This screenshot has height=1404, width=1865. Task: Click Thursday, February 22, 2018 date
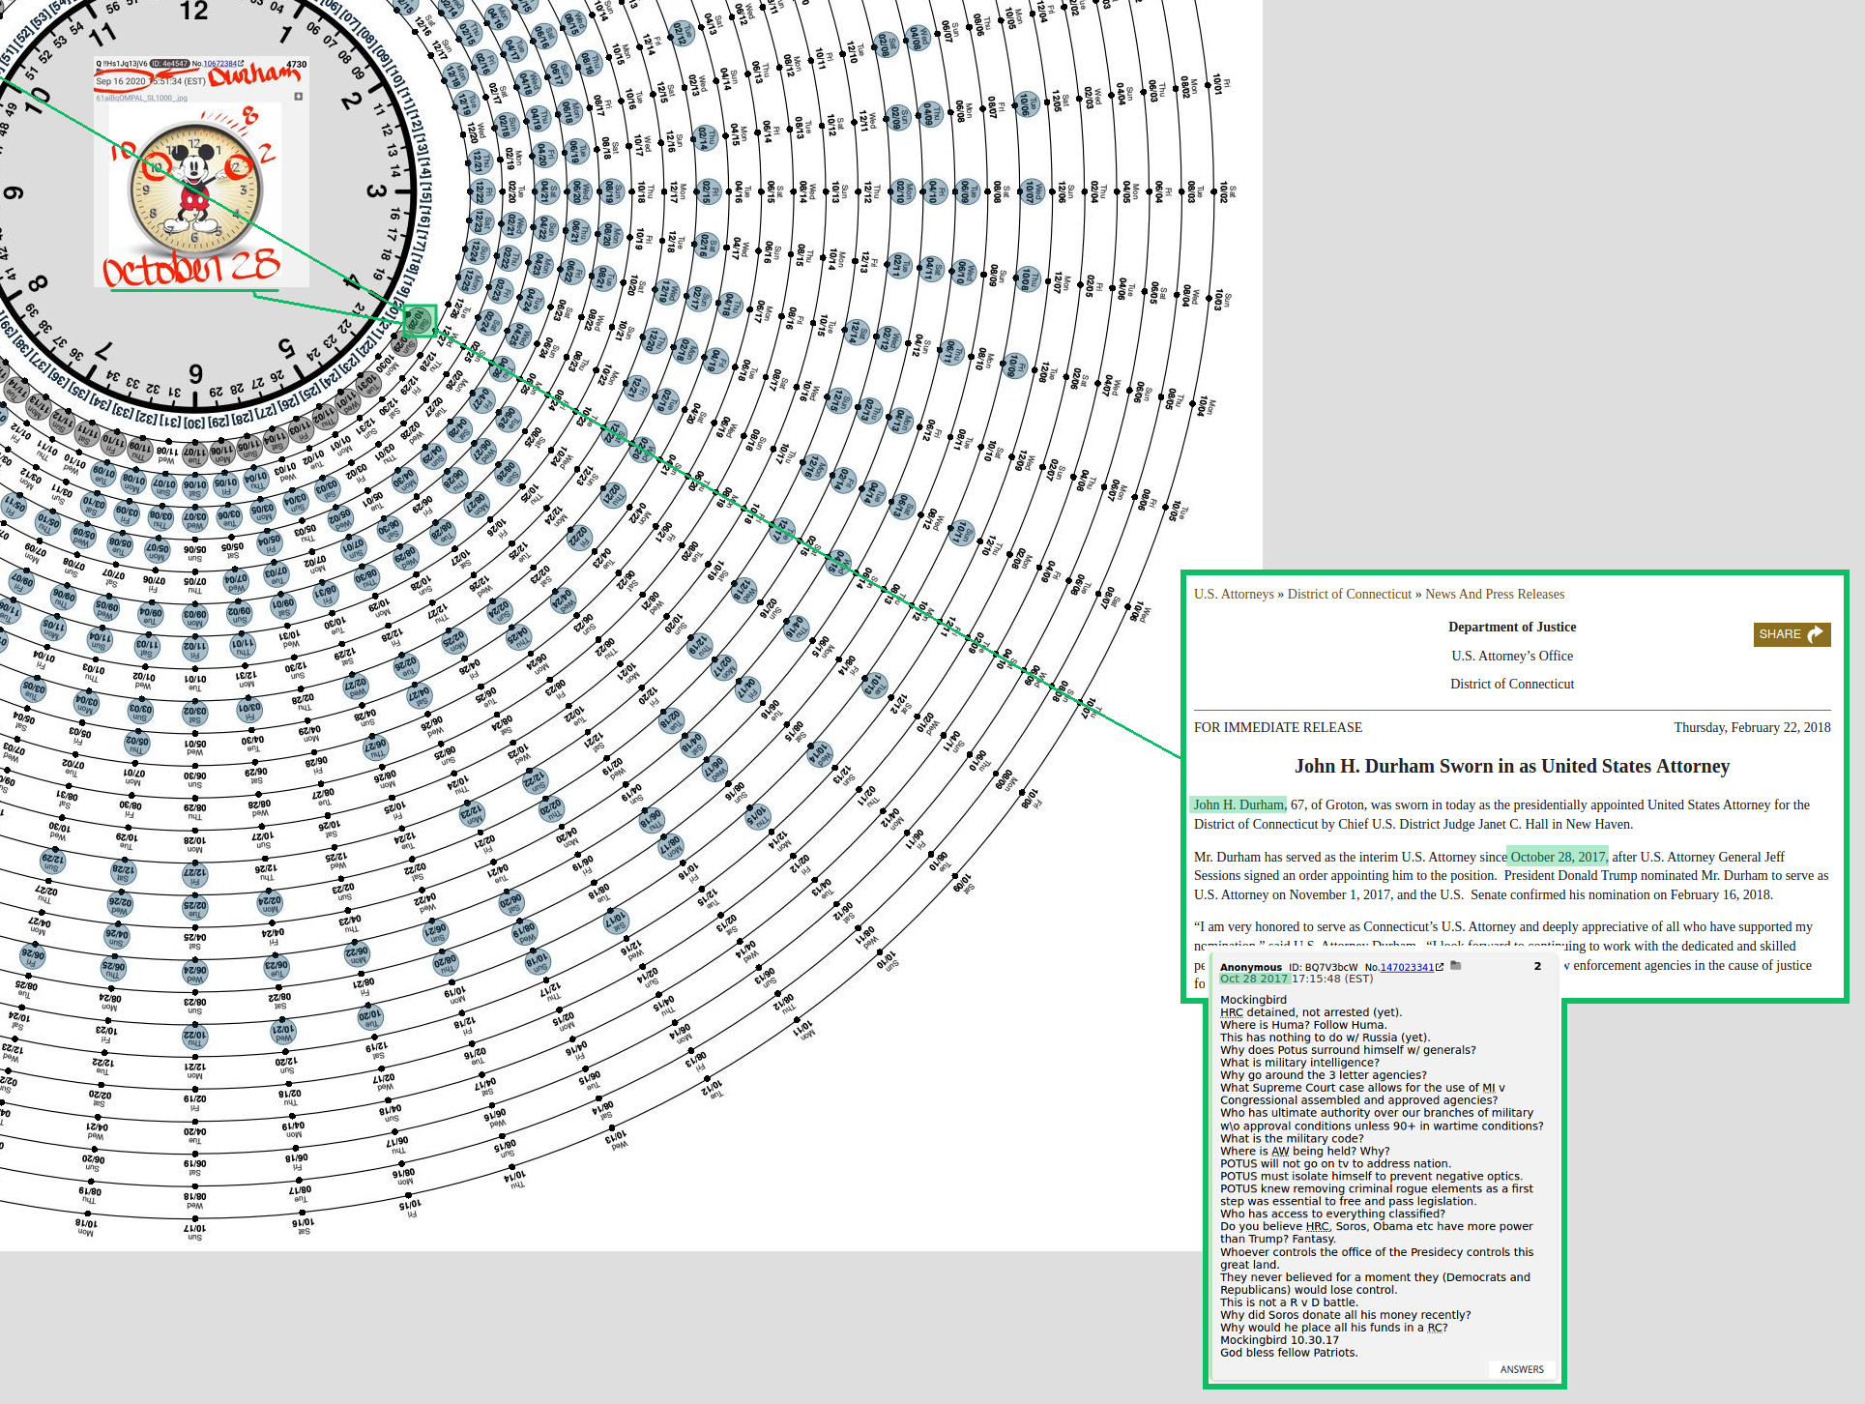tap(1752, 727)
